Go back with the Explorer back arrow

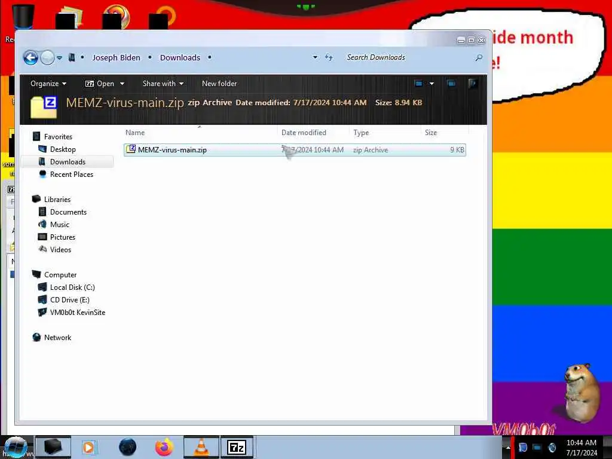pos(31,58)
